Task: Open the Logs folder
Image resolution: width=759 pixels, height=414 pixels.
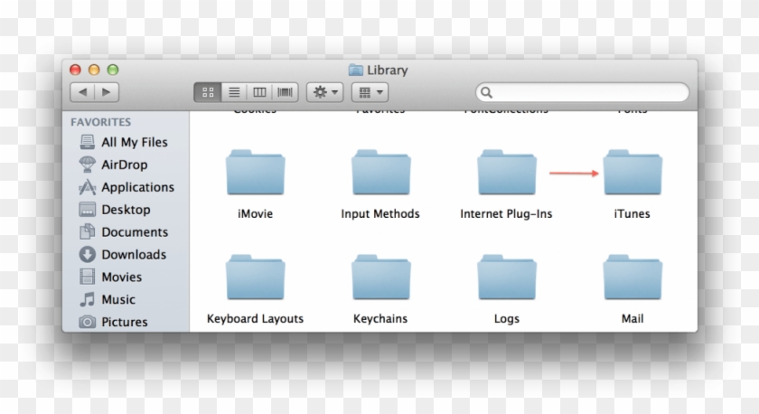Action: click(507, 278)
